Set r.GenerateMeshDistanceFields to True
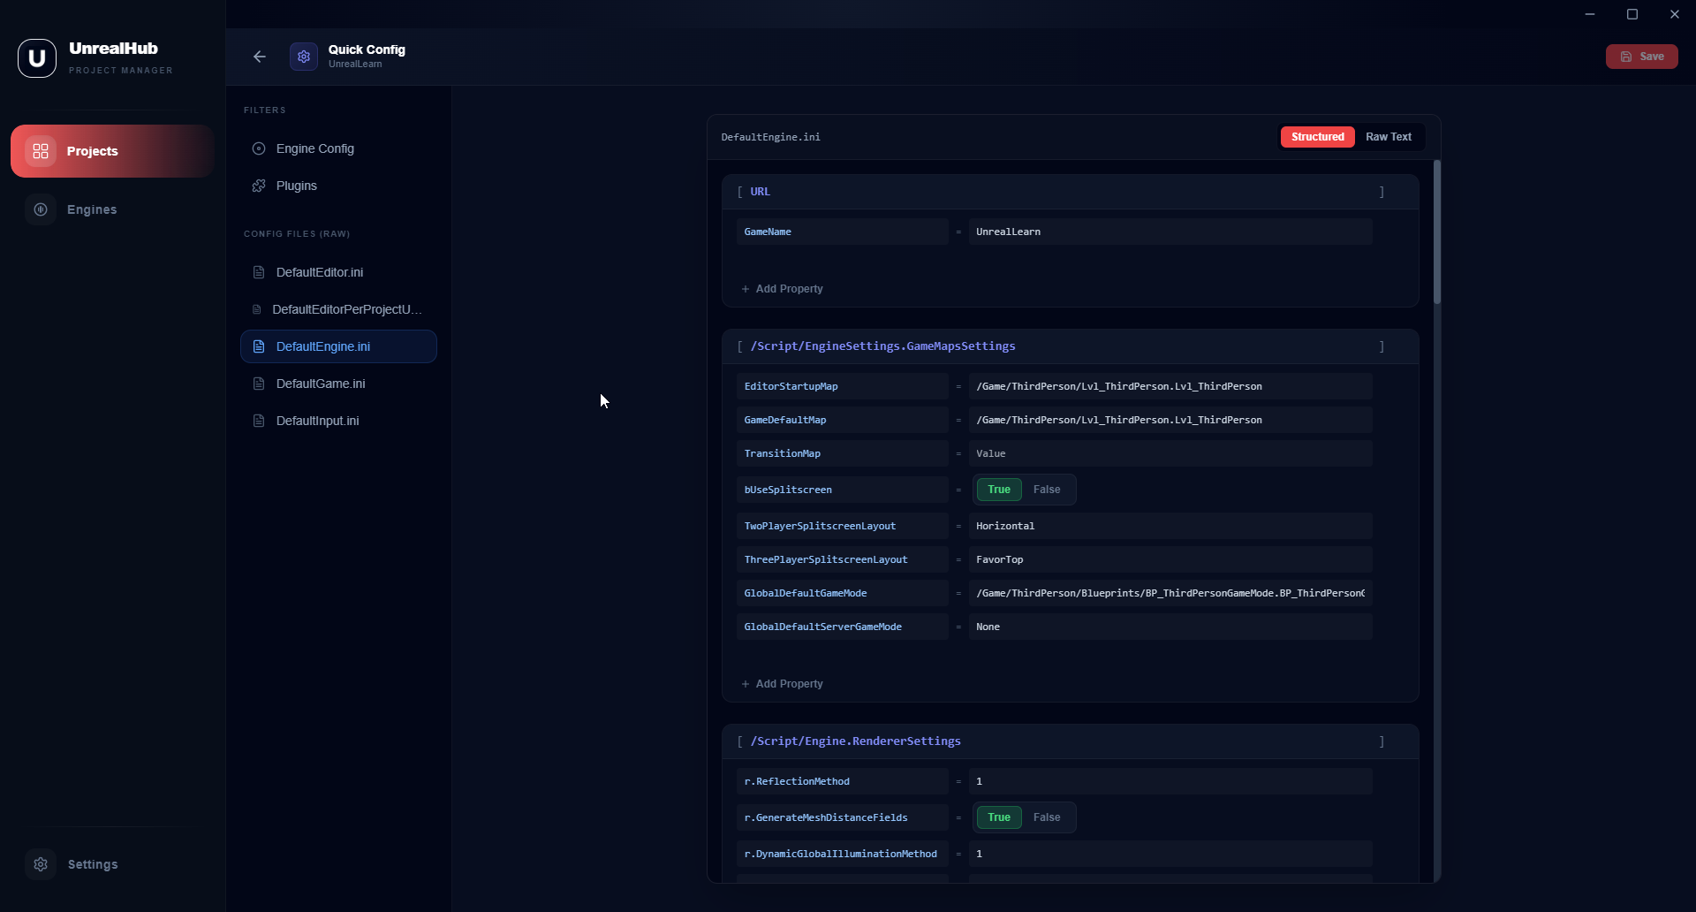Viewport: 1696px width, 912px height. [x=999, y=817]
